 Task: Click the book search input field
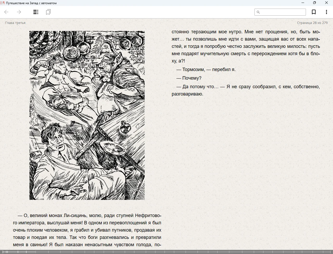(x=282, y=12)
